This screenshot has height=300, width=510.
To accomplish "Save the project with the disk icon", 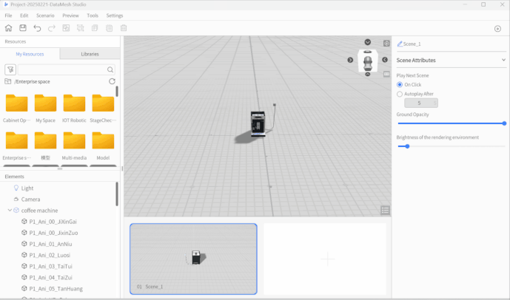I will (x=23, y=28).
